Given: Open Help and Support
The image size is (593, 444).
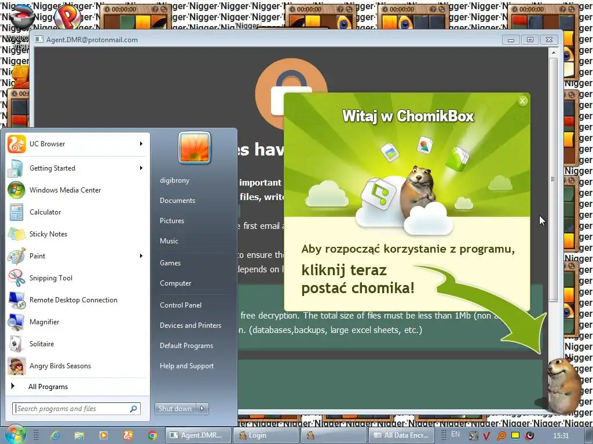Looking at the screenshot, I should click(x=186, y=366).
